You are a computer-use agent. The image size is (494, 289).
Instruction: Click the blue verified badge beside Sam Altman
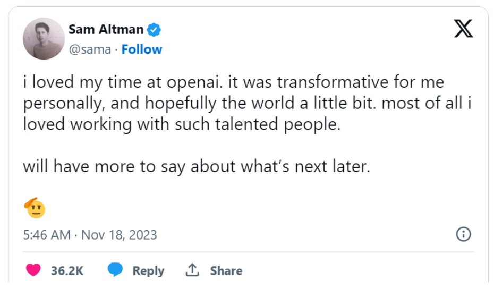[155, 30]
